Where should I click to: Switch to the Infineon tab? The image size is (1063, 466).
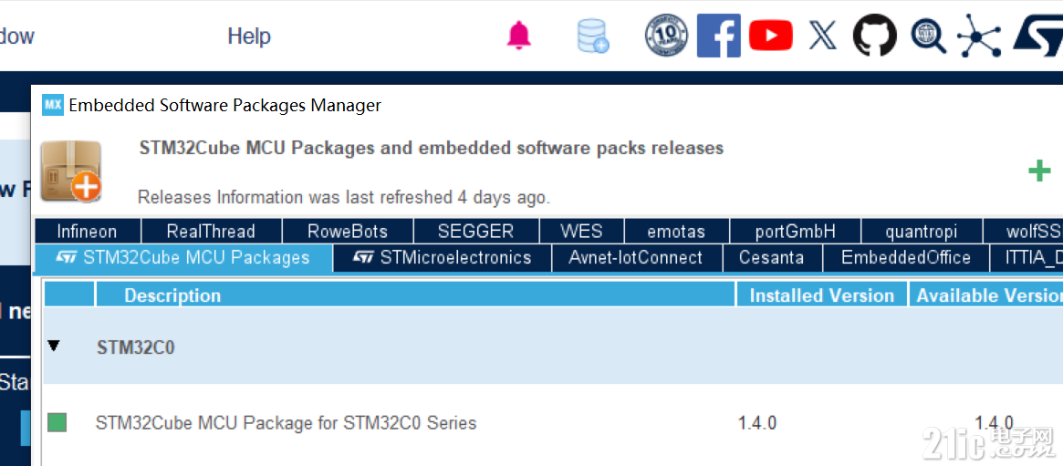87,231
